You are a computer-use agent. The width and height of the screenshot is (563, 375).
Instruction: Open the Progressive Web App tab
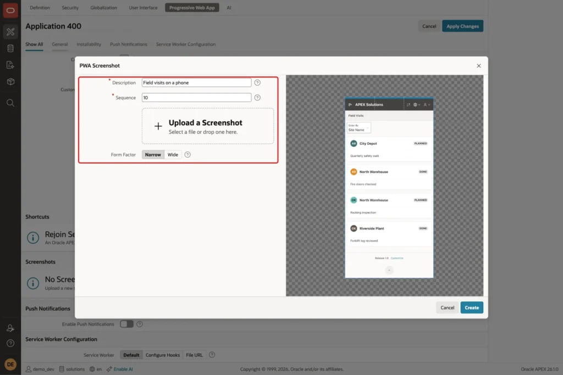pyautogui.click(x=192, y=8)
